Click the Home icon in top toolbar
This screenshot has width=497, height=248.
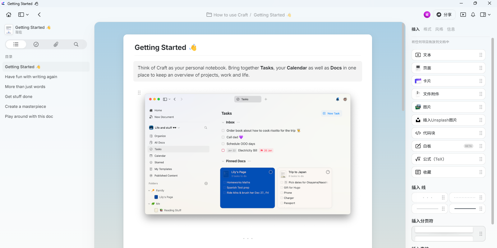click(9, 15)
